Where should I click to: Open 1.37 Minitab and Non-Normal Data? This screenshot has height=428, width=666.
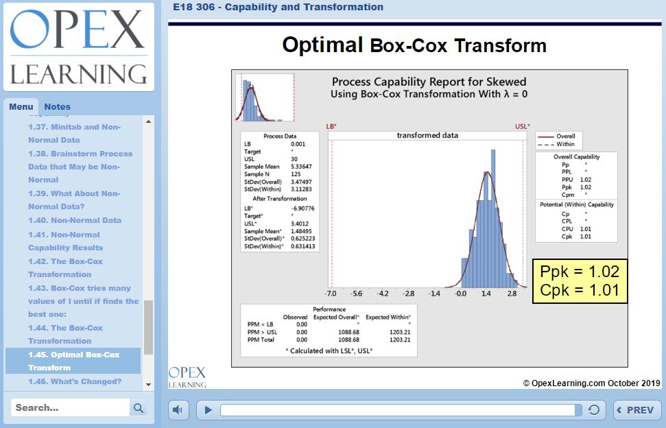pyautogui.click(x=74, y=133)
